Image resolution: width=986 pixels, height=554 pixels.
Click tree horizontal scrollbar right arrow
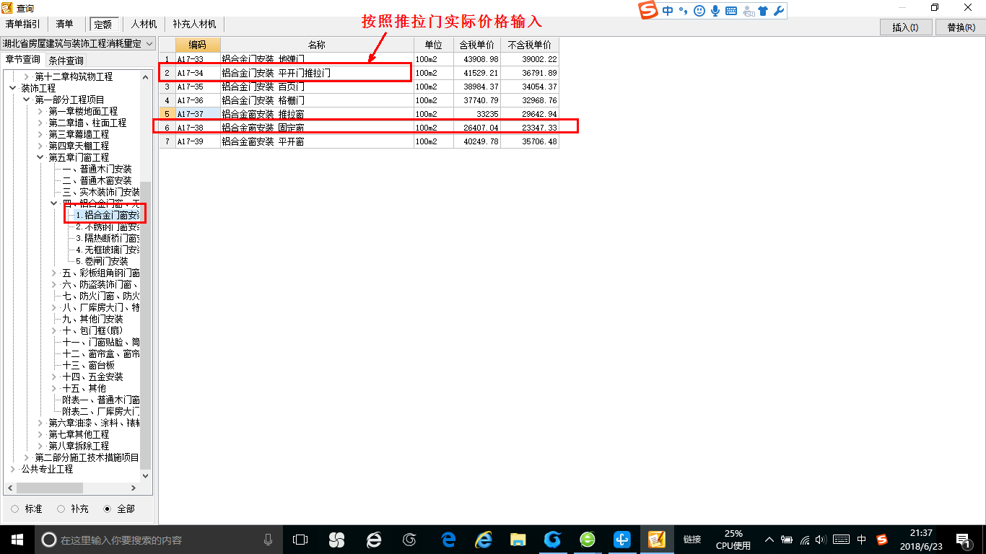[134, 488]
